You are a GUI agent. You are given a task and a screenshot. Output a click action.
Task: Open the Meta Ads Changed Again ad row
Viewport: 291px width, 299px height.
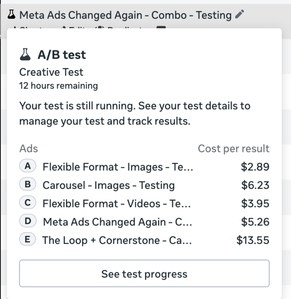pyautogui.click(x=117, y=222)
